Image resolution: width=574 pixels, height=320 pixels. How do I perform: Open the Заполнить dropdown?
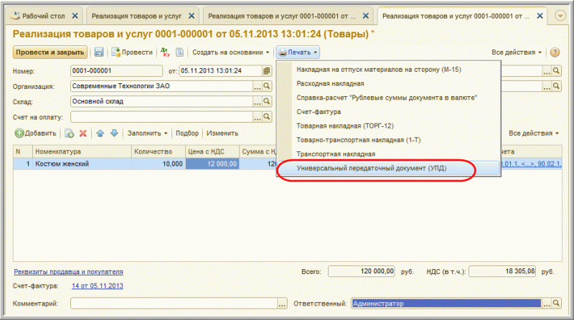pos(147,133)
